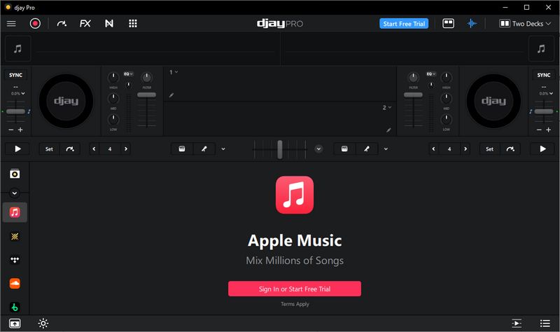Click the left deck tempo slider handle

pos(15,111)
